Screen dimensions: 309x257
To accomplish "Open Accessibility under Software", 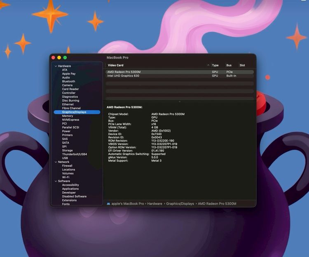I will (x=70, y=185).
